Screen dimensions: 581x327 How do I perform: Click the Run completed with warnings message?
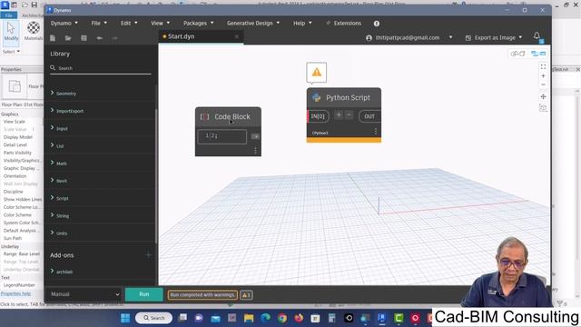202,295
